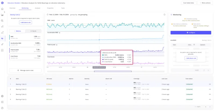Select the Bearing 2 (Set 2) table row
Image resolution: width=215 pixels, height=111 pixels.
pyautogui.click(x=110, y=89)
